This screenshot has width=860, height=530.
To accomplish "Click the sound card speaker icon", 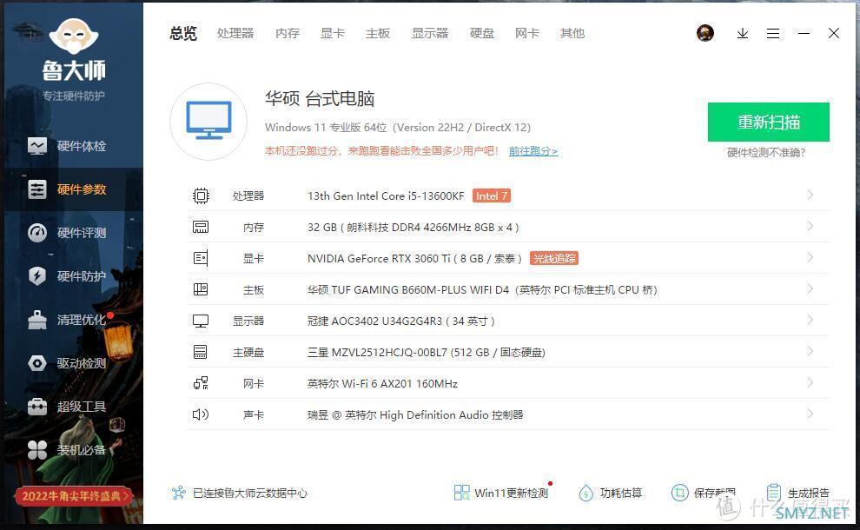I will coord(201,414).
